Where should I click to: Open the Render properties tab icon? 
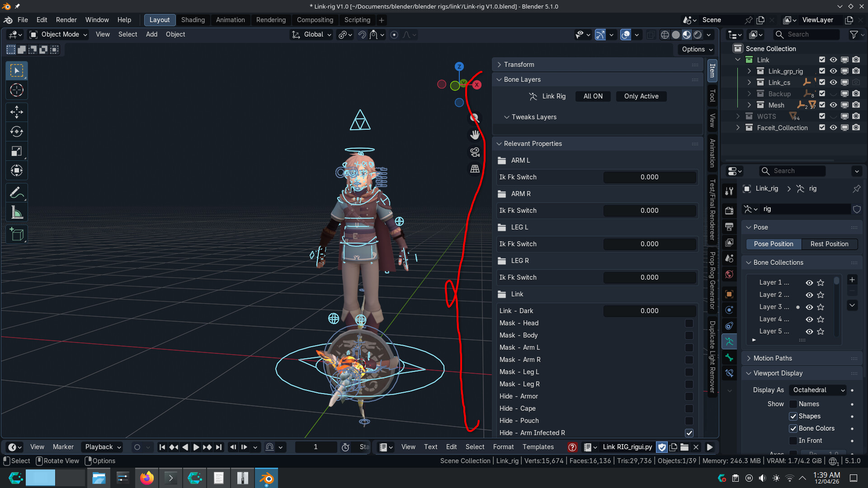pyautogui.click(x=729, y=211)
